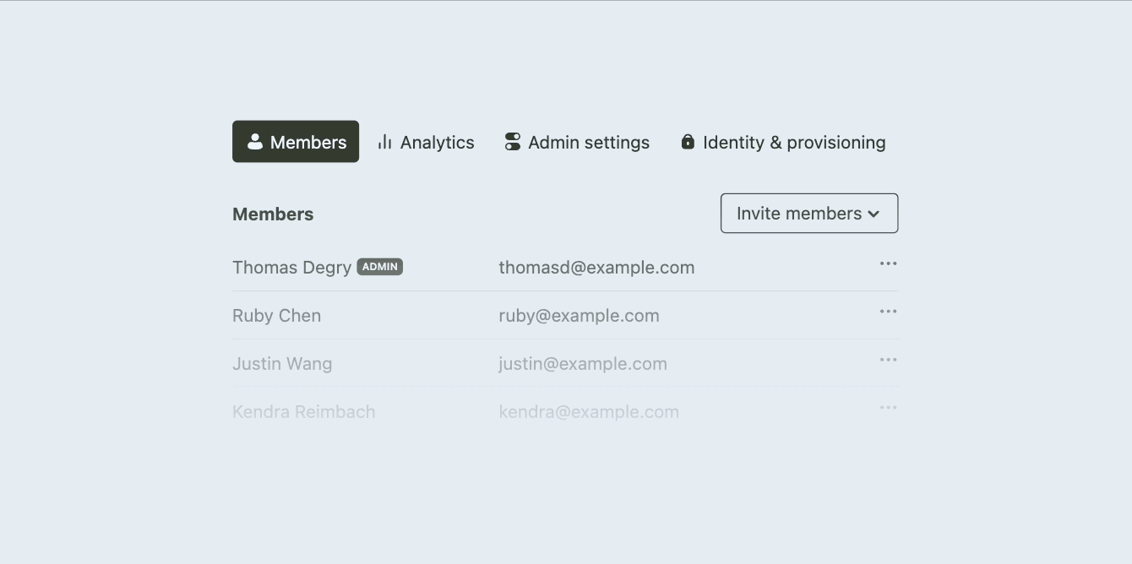
Task: Open more options for Kendra Reimbach
Action: pos(888,408)
